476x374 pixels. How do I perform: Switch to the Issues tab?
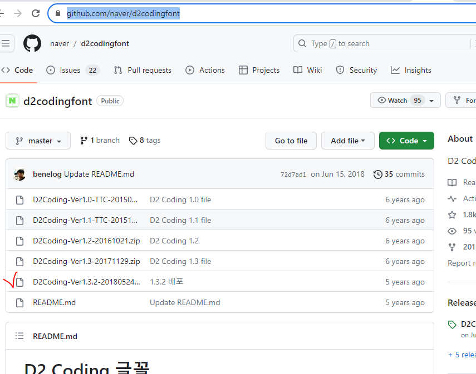pos(70,70)
